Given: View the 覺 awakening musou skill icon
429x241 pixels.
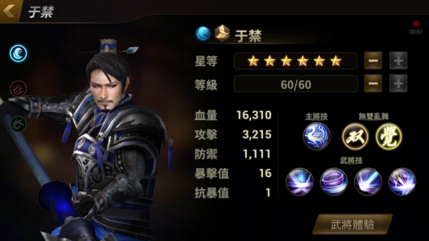Looking at the screenshot, I should (x=389, y=136).
